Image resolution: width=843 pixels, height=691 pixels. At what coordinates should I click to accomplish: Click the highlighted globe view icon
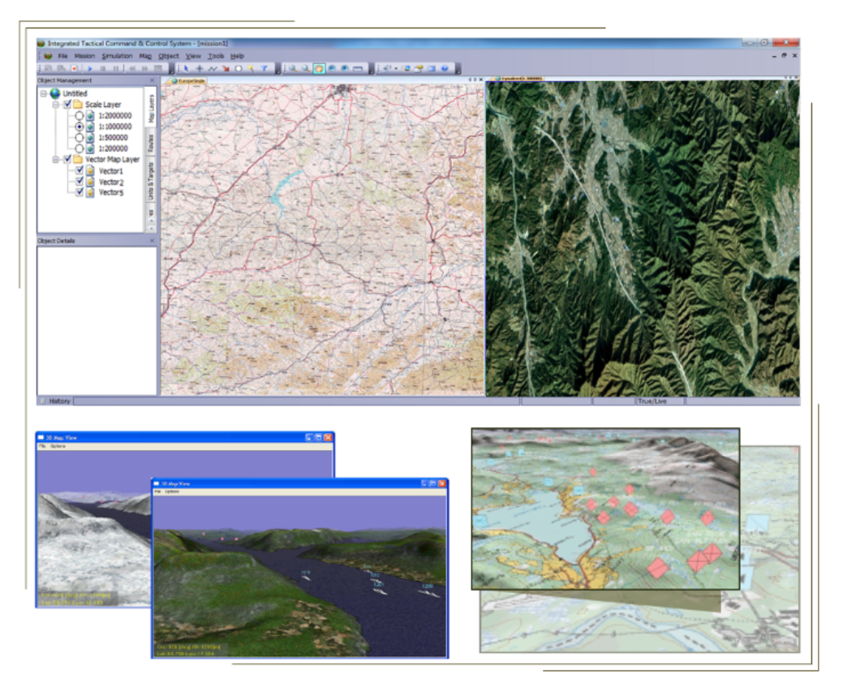pyautogui.click(x=319, y=68)
